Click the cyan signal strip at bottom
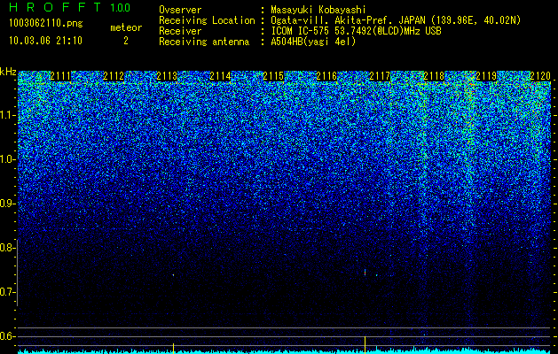 tap(284, 351)
